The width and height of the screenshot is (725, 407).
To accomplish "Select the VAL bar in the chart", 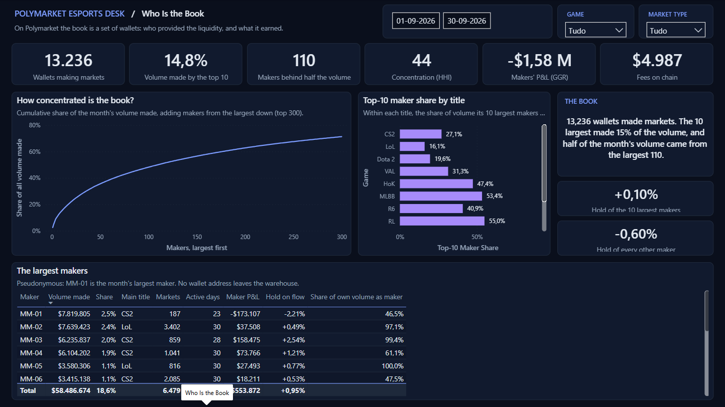I will (424, 171).
